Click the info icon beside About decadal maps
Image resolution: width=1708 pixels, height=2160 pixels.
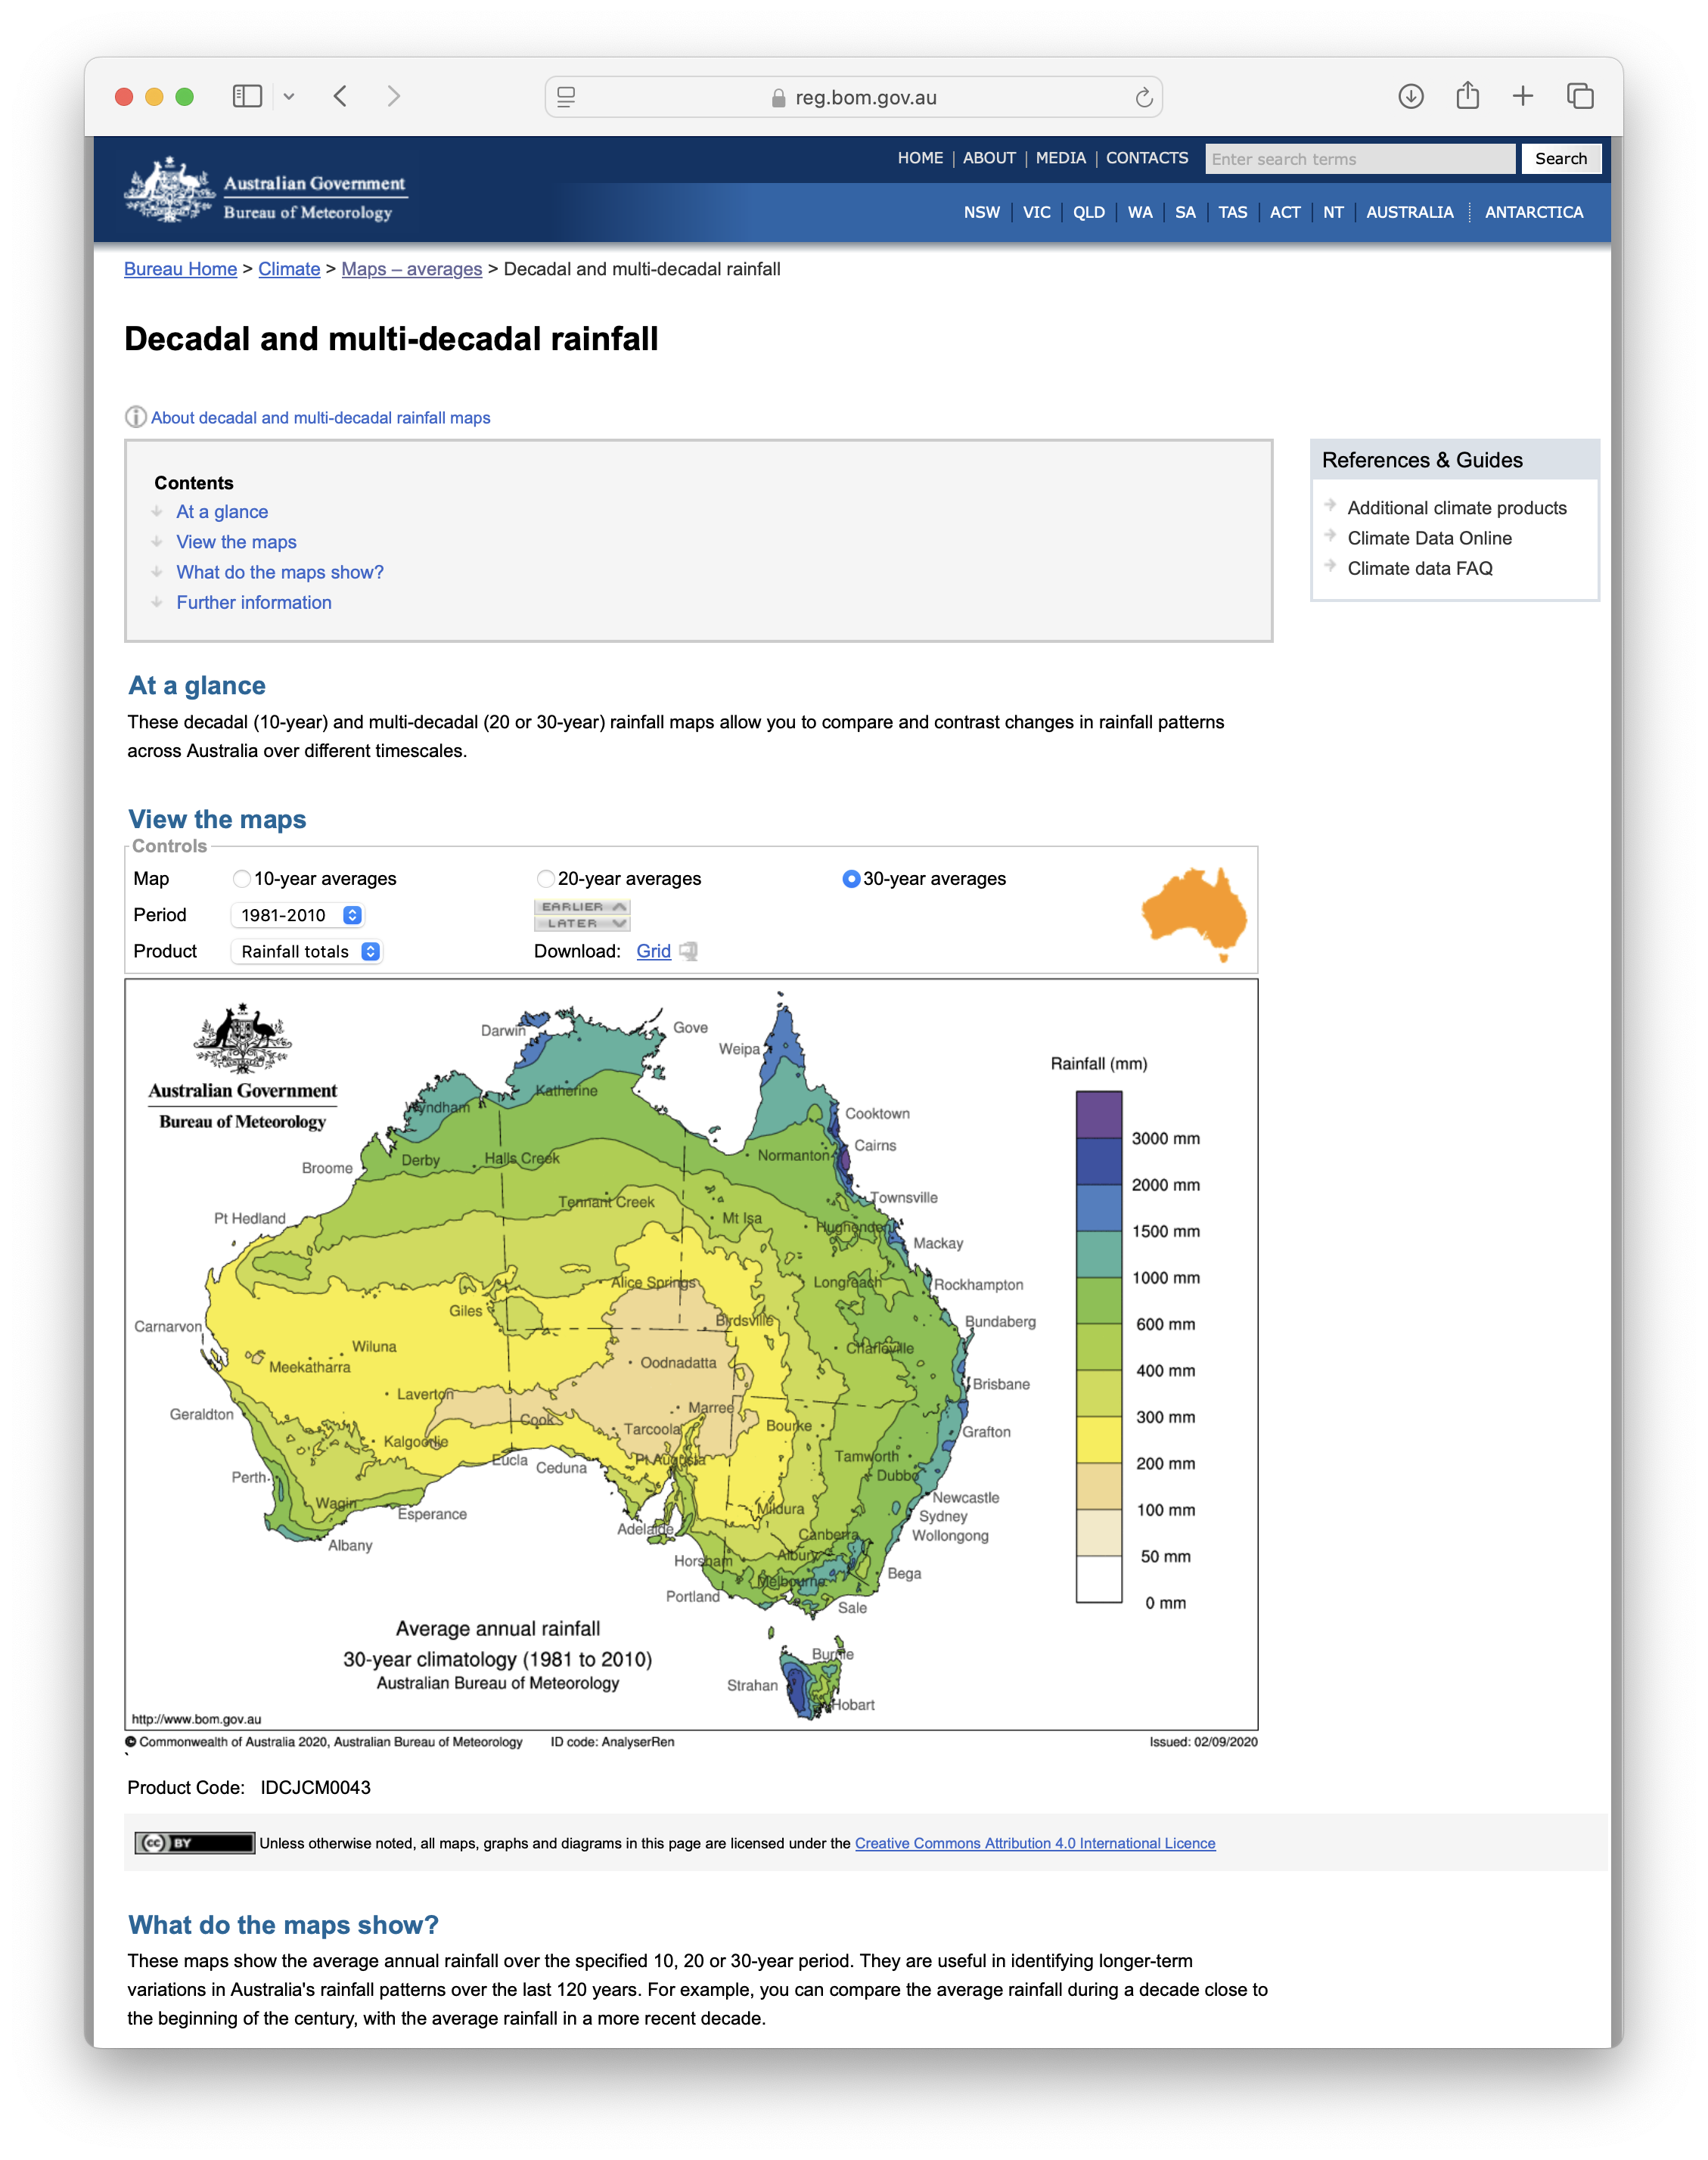click(x=135, y=417)
